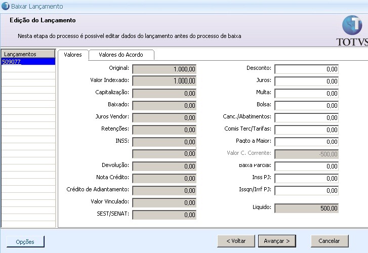The width and height of the screenshot is (368, 253).
Task: Click the Capitalização field
Action: [165, 94]
